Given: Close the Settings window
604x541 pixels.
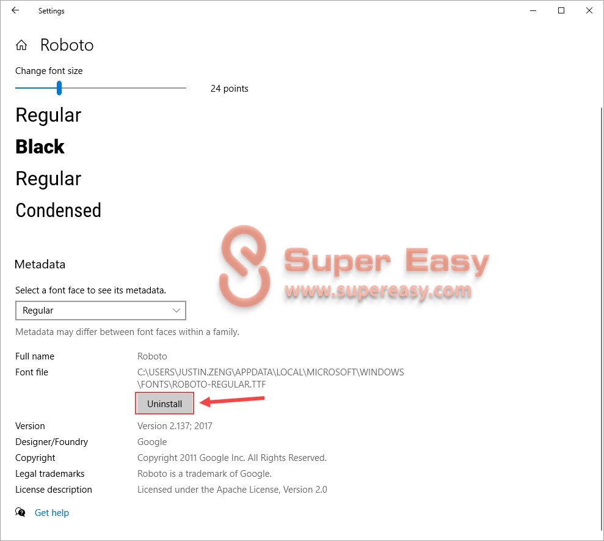Looking at the screenshot, I should pos(589,11).
